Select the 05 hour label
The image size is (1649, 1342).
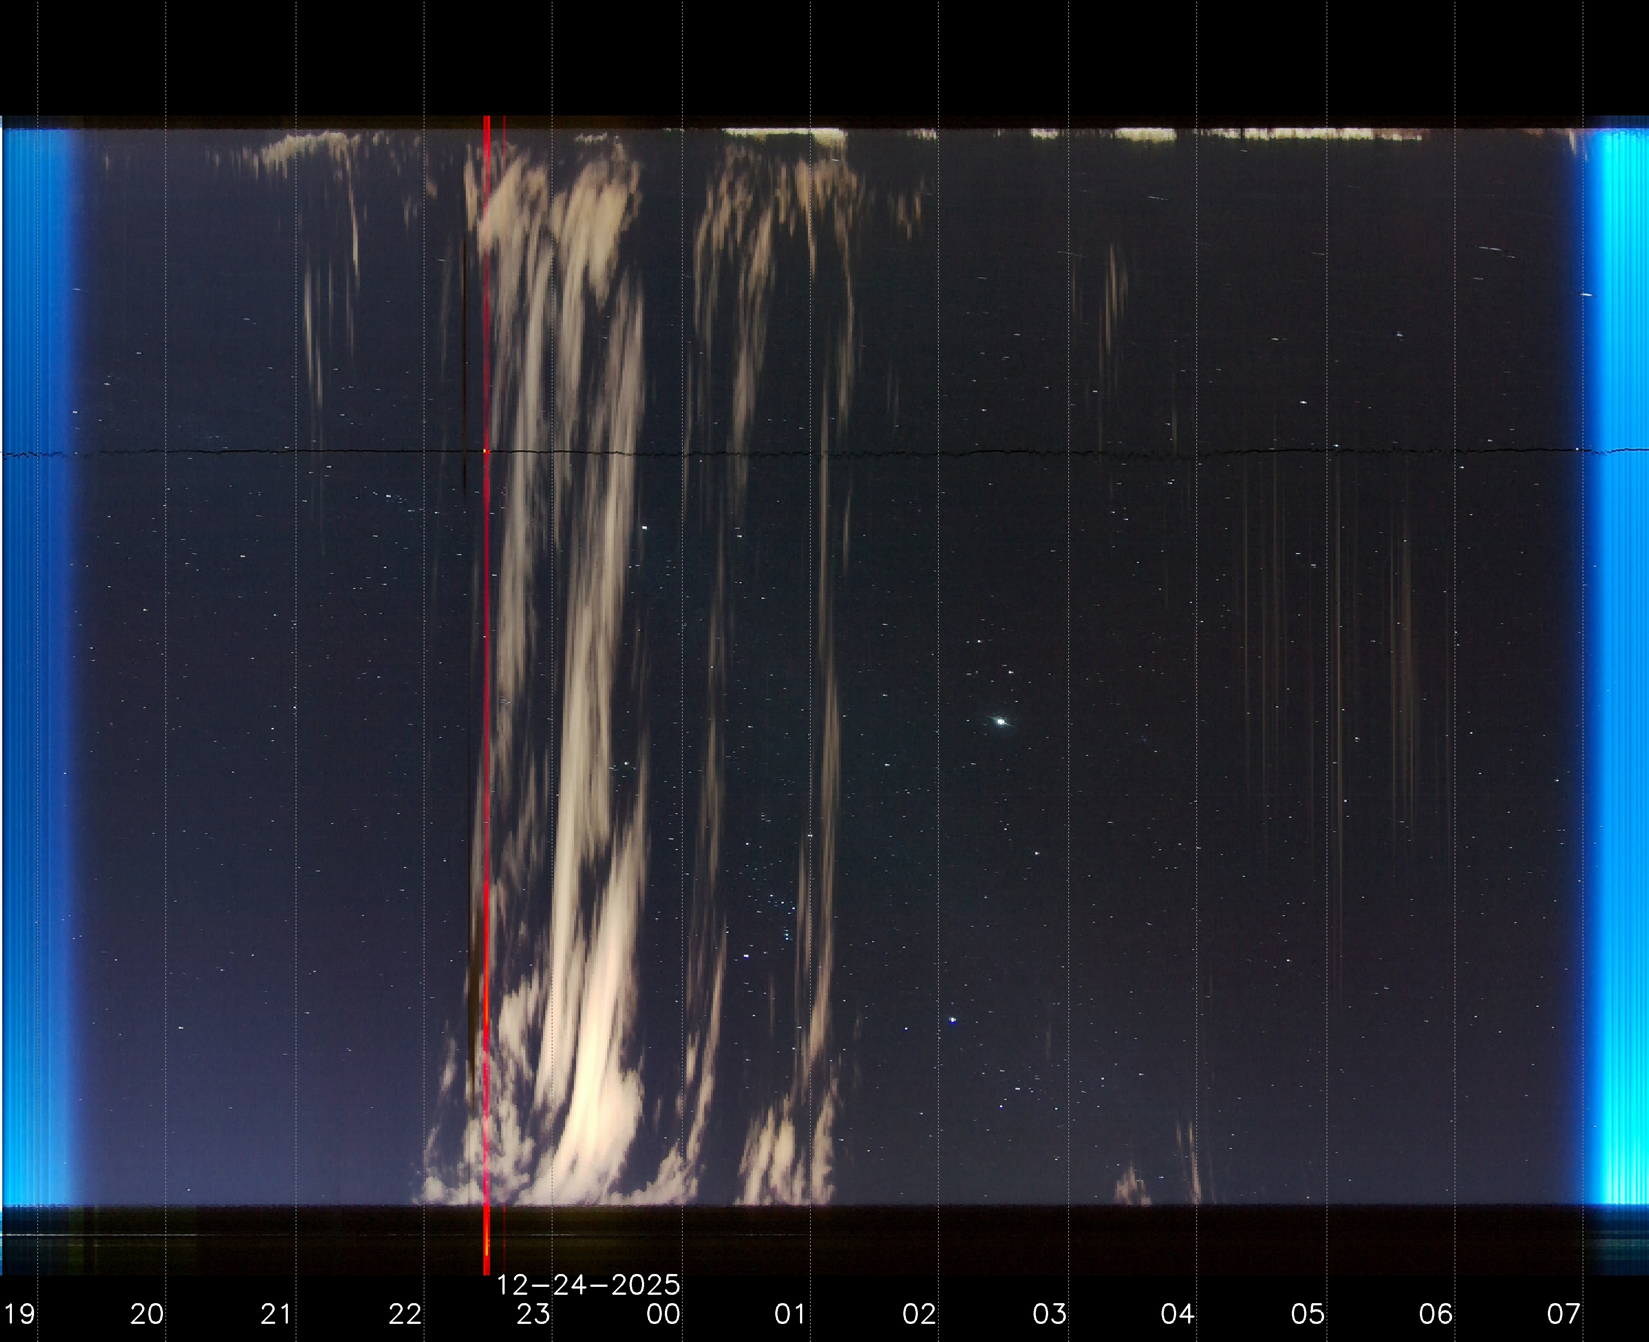pos(1307,1313)
